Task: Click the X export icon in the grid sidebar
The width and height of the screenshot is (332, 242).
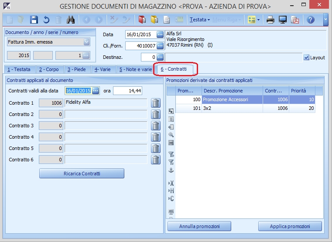Action: point(171,183)
